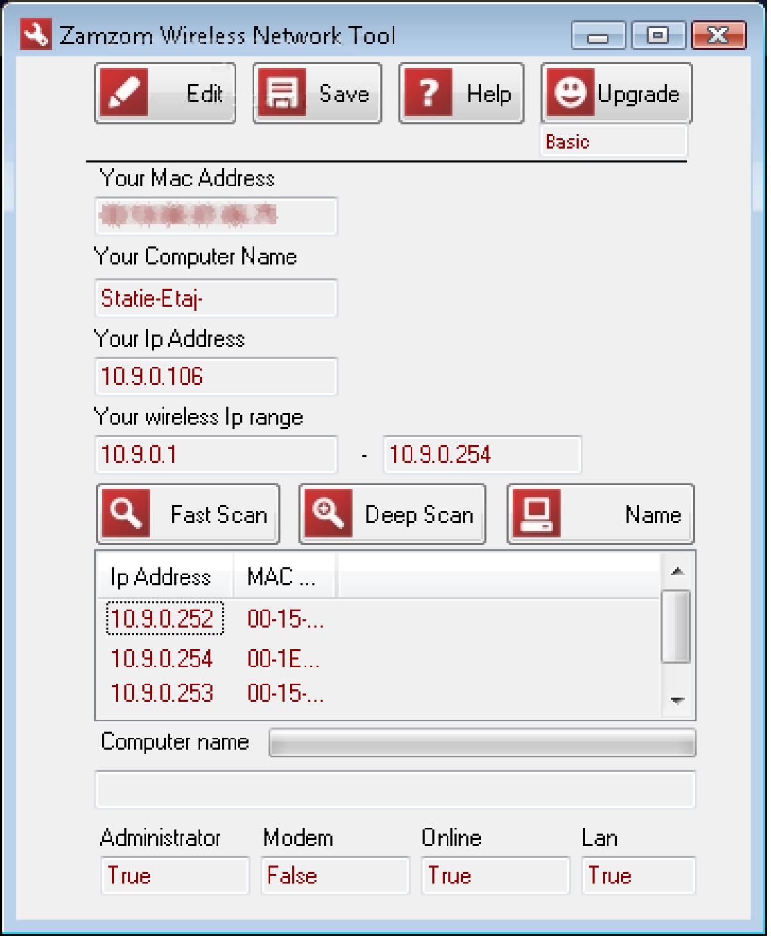Click the Edit button label

(x=204, y=94)
